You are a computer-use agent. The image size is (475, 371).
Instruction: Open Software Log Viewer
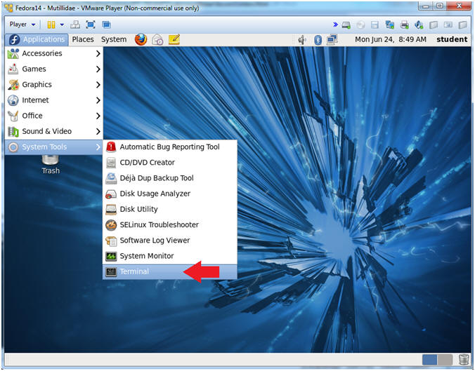click(x=170, y=241)
